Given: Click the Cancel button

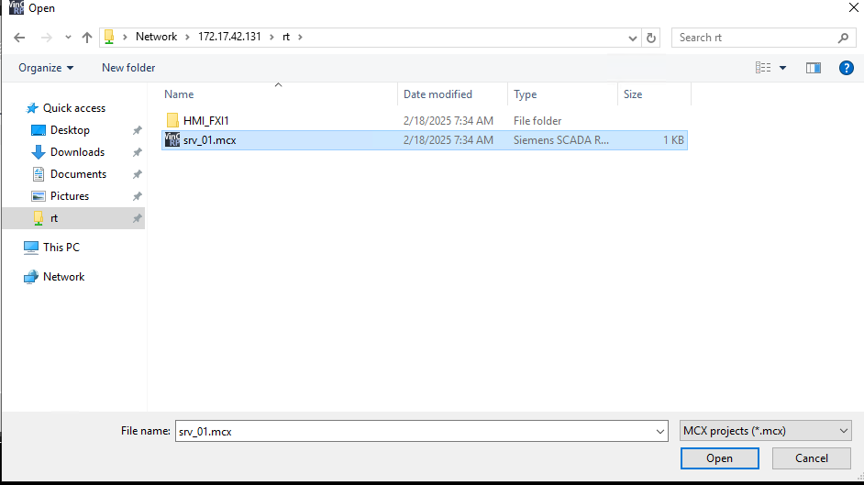Looking at the screenshot, I should click(811, 458).
